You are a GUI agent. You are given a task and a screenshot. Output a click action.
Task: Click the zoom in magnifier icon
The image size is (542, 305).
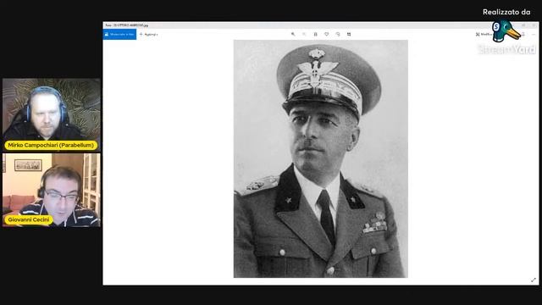(293, 34)
